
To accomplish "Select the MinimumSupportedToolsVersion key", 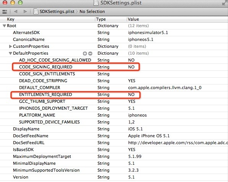I will click(x=46, y=170).
